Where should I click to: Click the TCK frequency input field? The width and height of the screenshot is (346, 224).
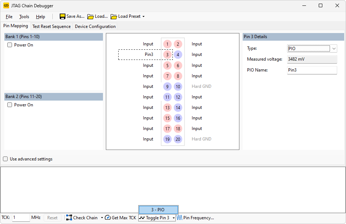coord(21,217)
